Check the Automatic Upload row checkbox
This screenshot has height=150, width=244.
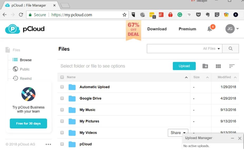click(x=62, y=87)
